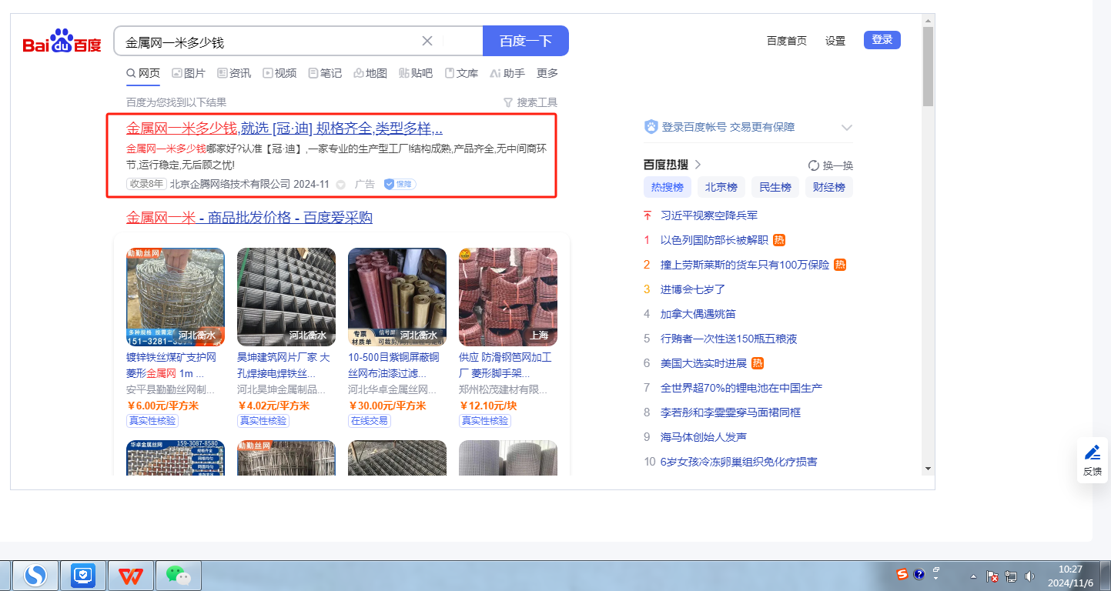Open the 百度热搜 heading arrow
The image size is (1111, 591).
point(698,164)
